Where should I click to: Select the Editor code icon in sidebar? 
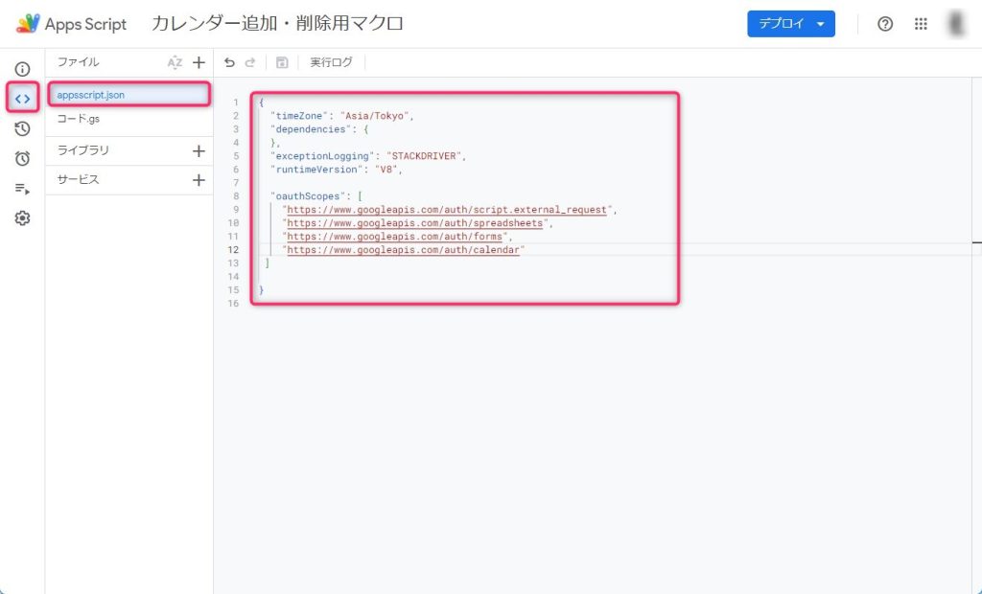[22, 99]
